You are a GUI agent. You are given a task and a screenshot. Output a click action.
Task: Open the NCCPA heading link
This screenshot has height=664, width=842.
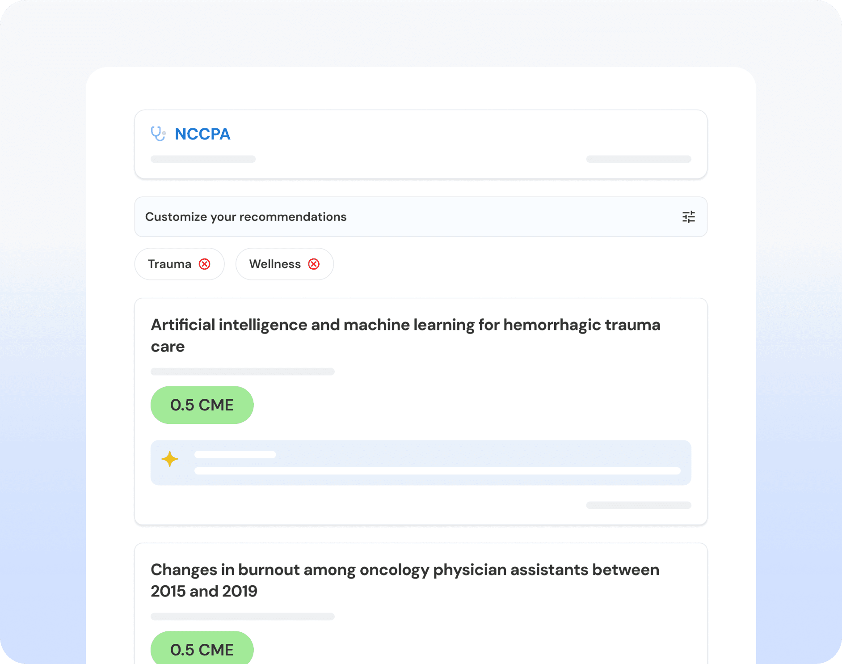202,134
